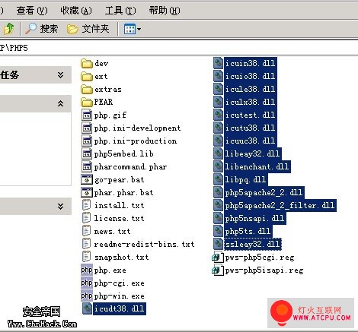Viewport: 358px width, 332px height.
Task: Select the file name icuuc38.dll
Action: pyautogui.click(x=250, y=141)
